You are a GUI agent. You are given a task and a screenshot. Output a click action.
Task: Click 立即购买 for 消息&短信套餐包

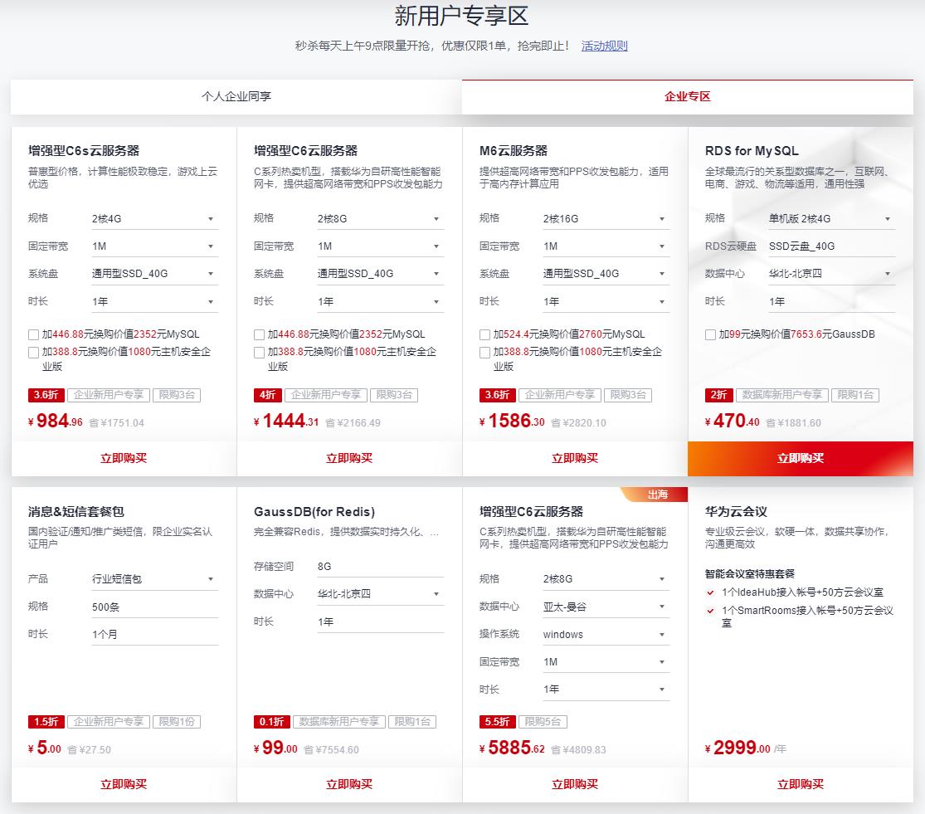pos(124,784)
